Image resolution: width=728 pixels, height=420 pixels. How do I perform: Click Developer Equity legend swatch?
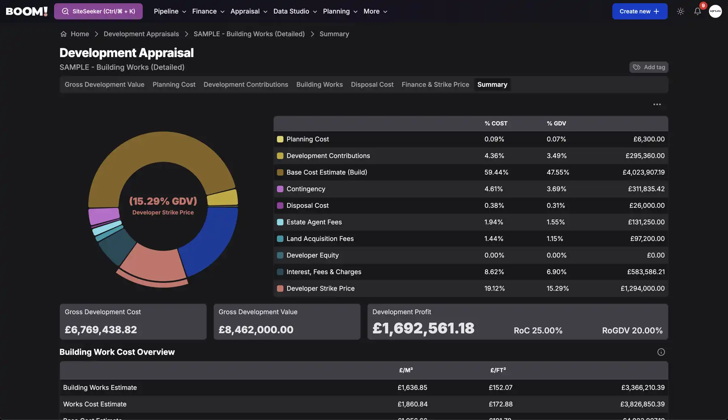pos(280,255)
